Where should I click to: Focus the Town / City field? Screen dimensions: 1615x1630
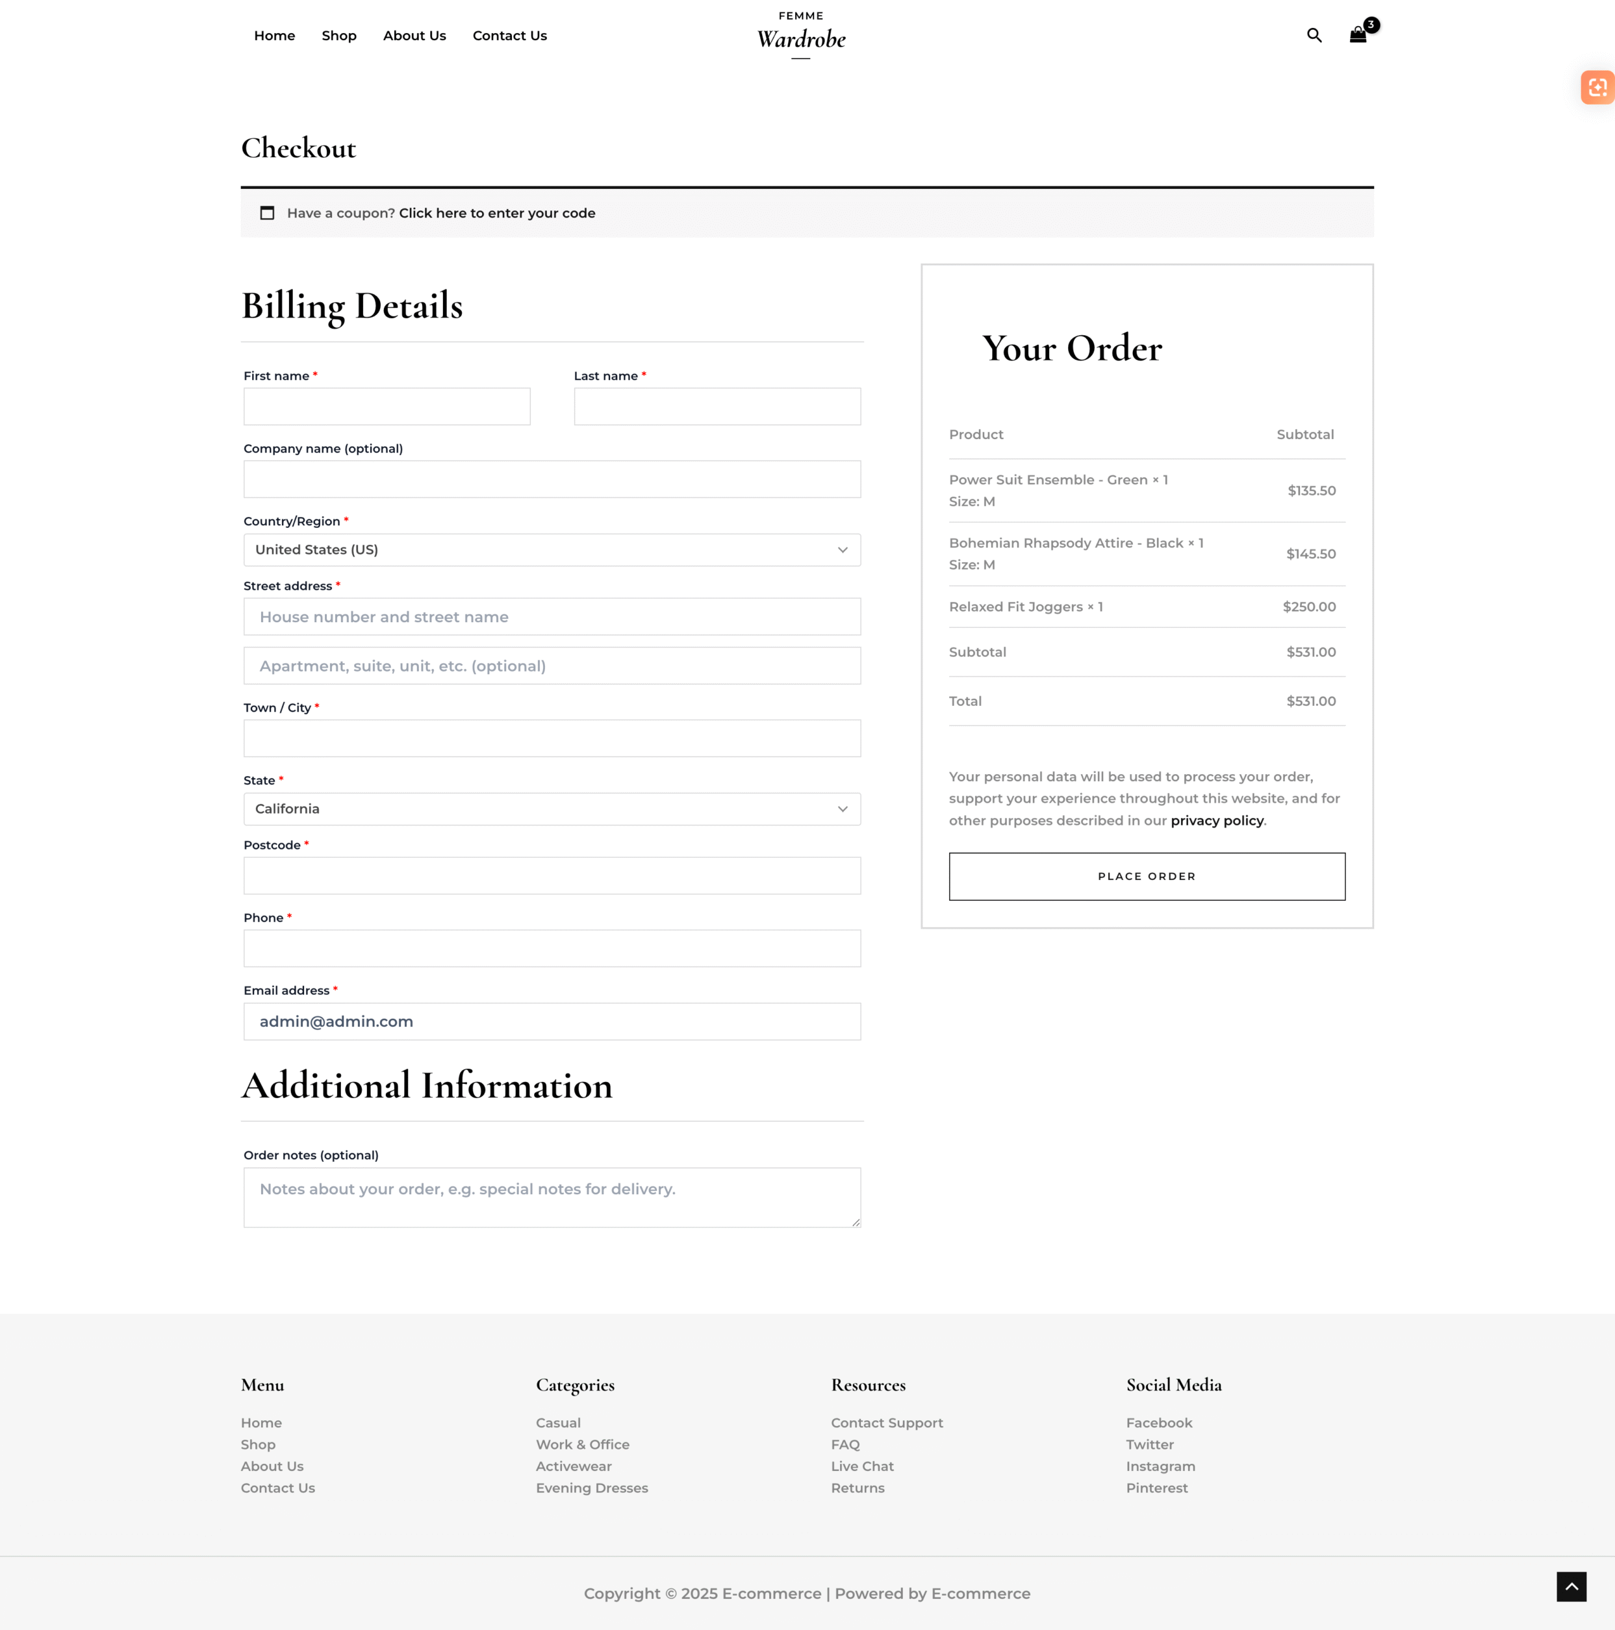pyautogui.click(x=552, y=738)
